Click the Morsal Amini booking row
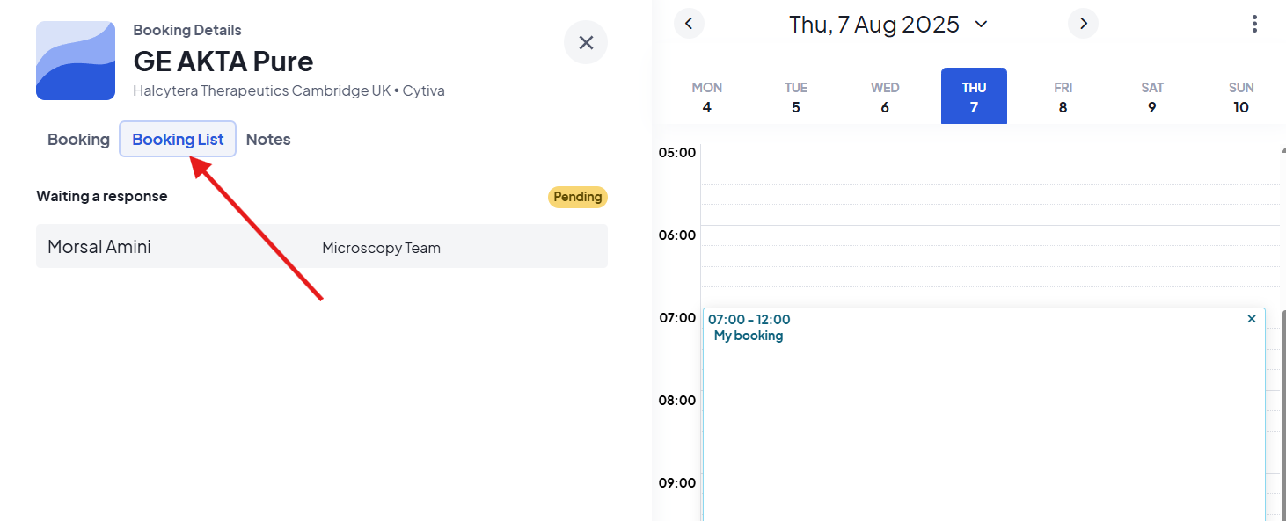 coord(321,247)
